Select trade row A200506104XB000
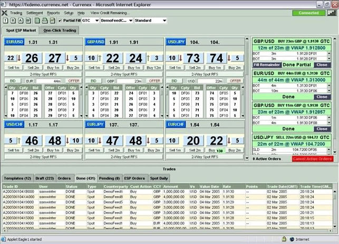This screenshot has height=244, width=339. click(x=168, y=191)
